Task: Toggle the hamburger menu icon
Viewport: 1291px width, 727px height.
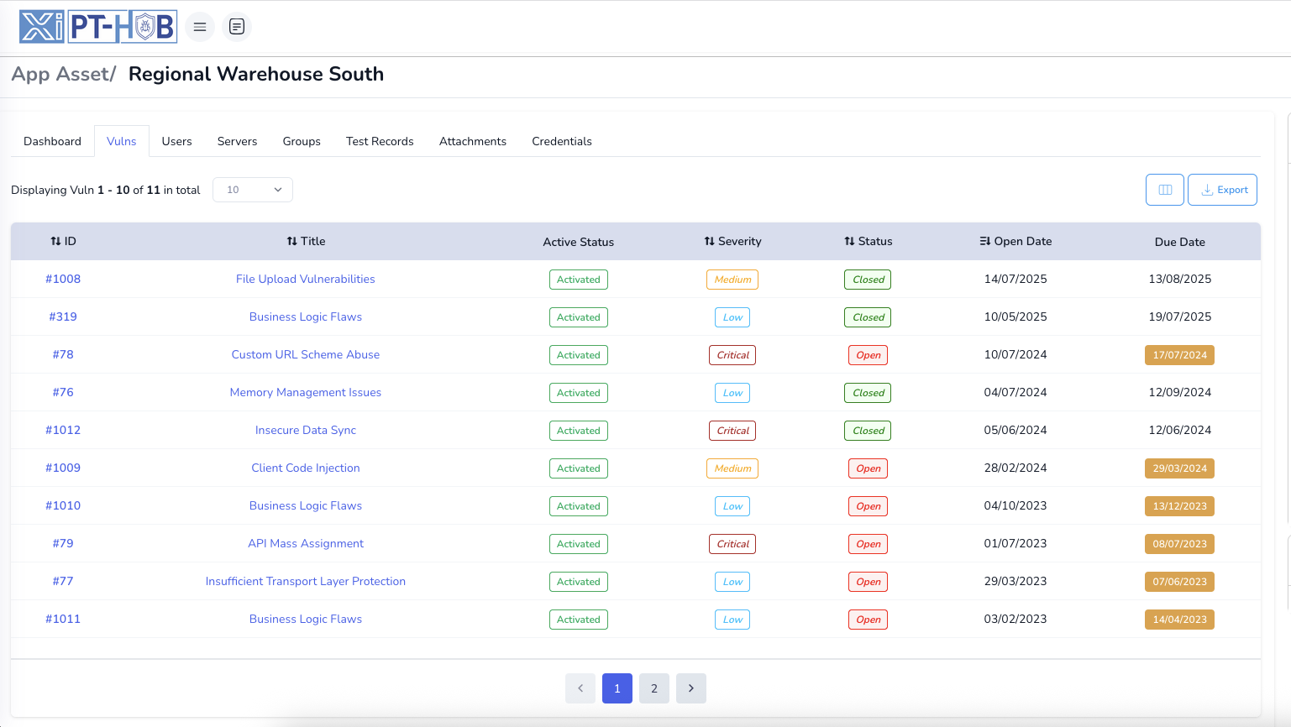Action: [200, 27]
